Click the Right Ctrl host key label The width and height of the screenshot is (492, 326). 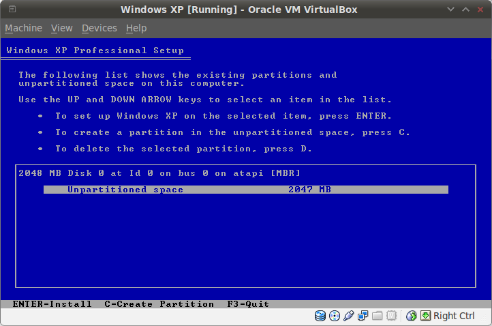454,316
